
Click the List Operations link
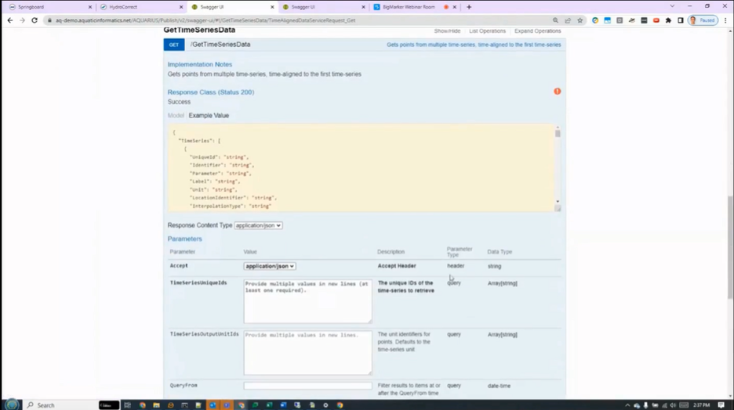487,31
